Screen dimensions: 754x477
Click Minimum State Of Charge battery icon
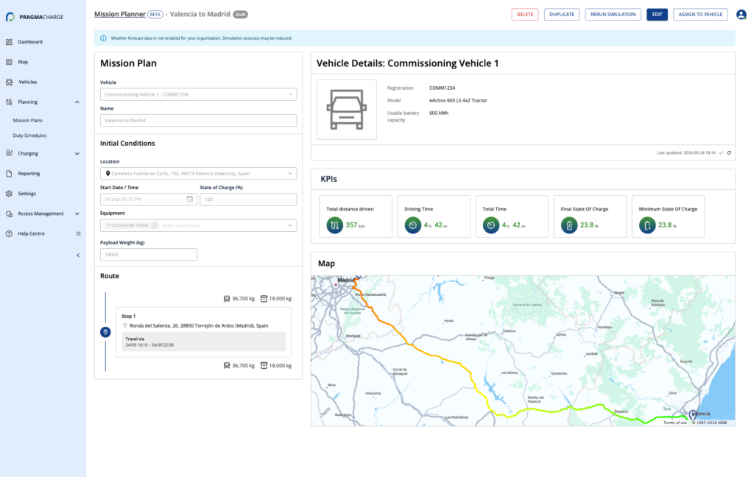[x=646, y=225]
